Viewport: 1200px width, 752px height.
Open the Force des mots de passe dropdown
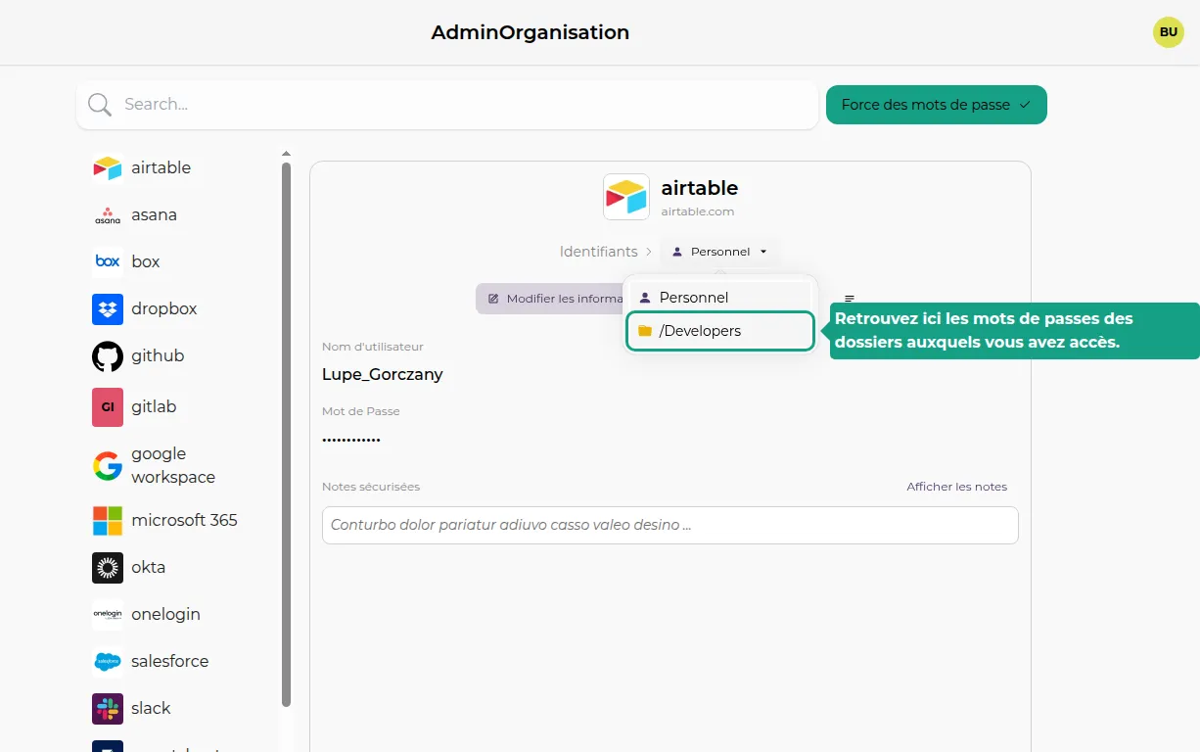point(936,105)
